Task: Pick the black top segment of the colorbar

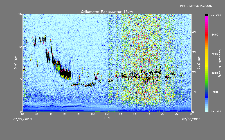Action: tap(206, 15)
